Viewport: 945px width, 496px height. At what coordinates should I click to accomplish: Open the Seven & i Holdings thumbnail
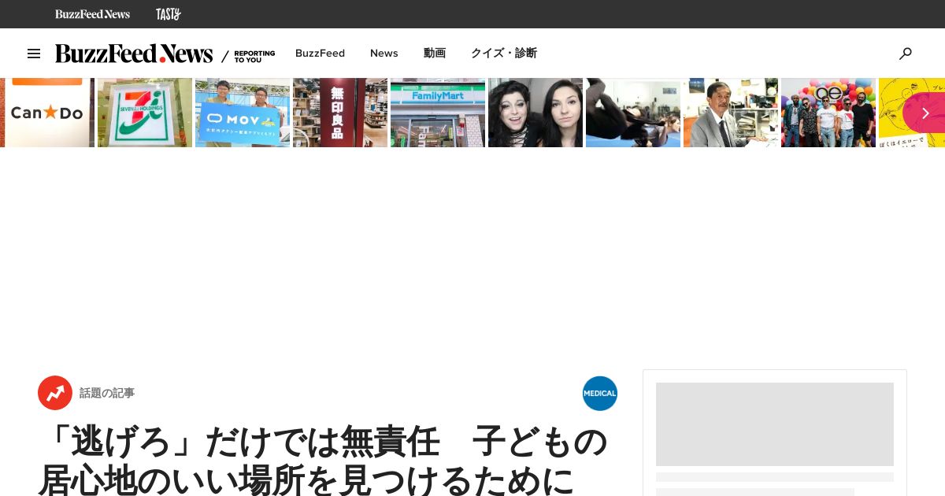(145, 113)
